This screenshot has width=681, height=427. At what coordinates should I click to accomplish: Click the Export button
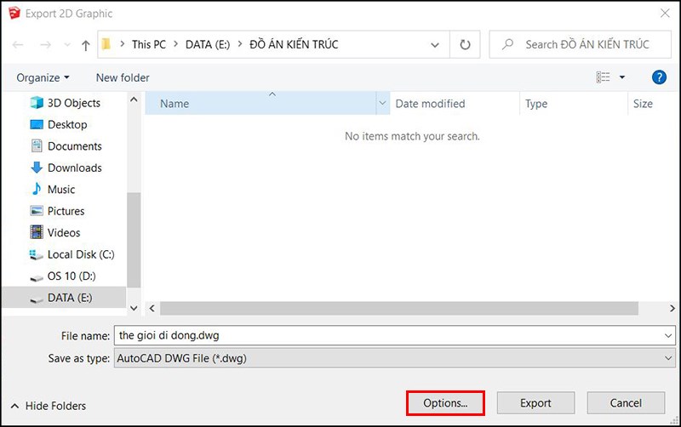tap(535, 403)
